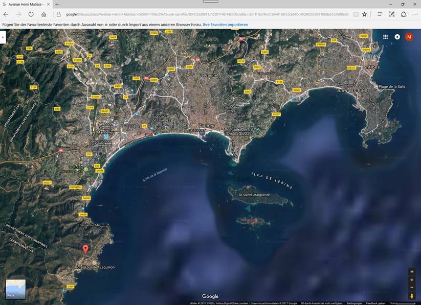The width and height of the screenshot is (421, 305).
Task: Open a new browser tab
Action: 57,4
